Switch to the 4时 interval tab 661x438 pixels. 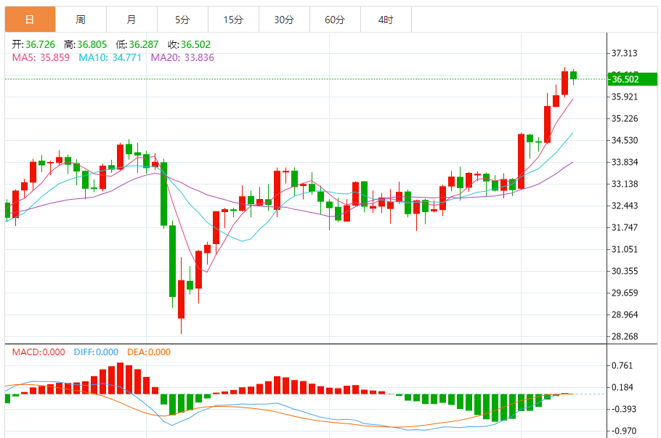point(386,20)
